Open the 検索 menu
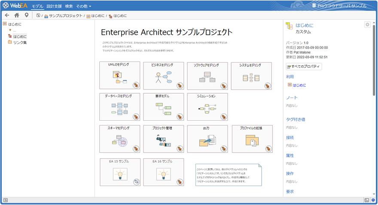Image resolution: width=378 pixels, height=205 pixels. click(69, 6)
